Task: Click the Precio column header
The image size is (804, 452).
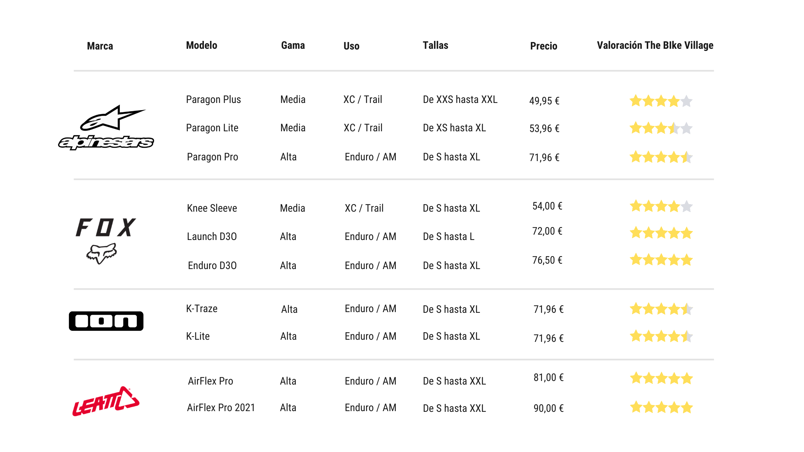Action: click(543, 46)
